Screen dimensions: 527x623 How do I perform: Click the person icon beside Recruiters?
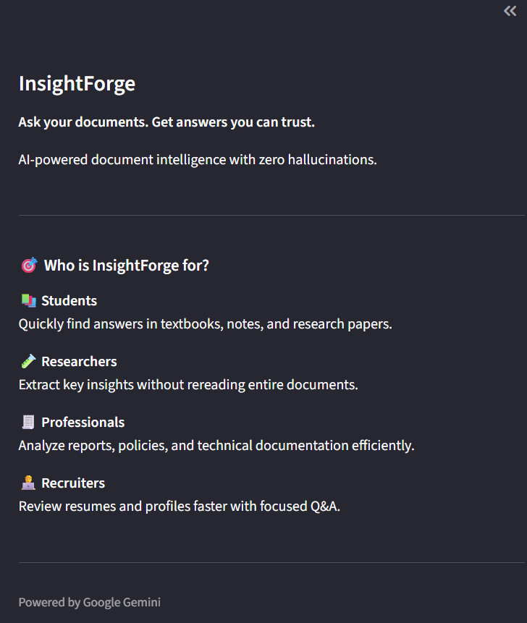coord(28,483)
